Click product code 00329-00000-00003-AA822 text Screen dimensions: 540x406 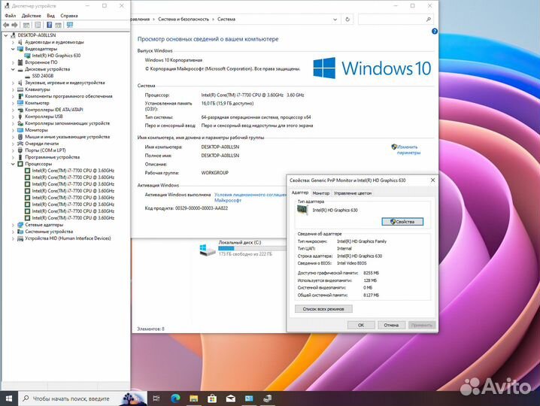point(202,208)
